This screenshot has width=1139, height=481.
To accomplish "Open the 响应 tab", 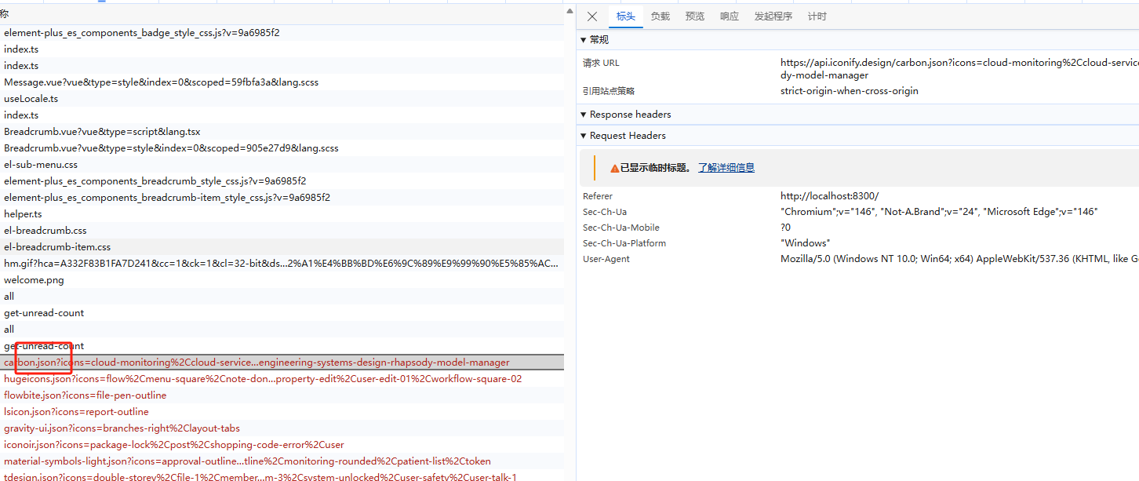I will pyautogui.click(x=730, y=16).
